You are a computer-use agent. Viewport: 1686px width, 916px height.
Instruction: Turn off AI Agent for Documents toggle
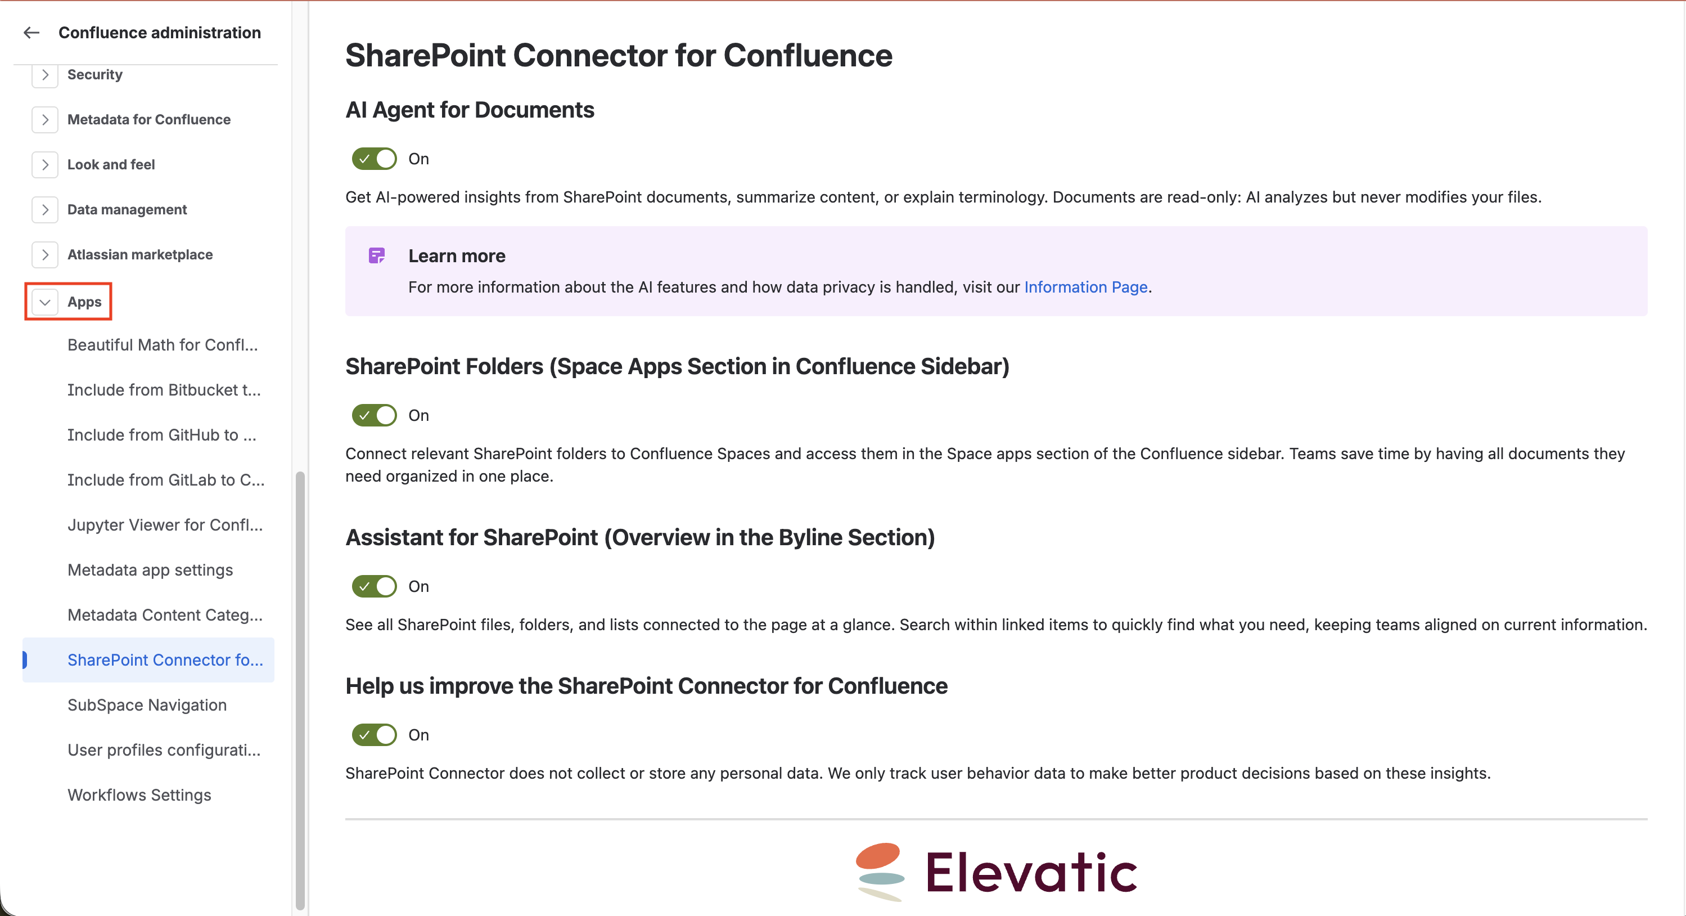click(x=375, y=159)
